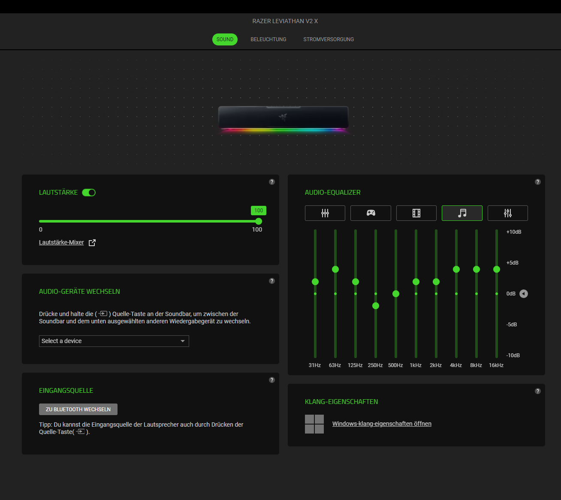Open help for the Eingangsquelle panel
The image size is (561, 500).
(272, 380)
